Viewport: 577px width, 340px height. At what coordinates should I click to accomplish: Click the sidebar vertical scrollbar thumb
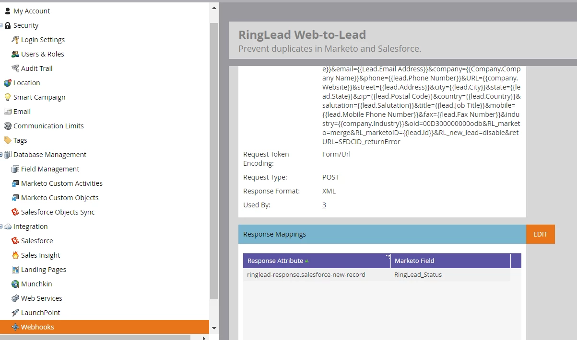tap(214, 160)
